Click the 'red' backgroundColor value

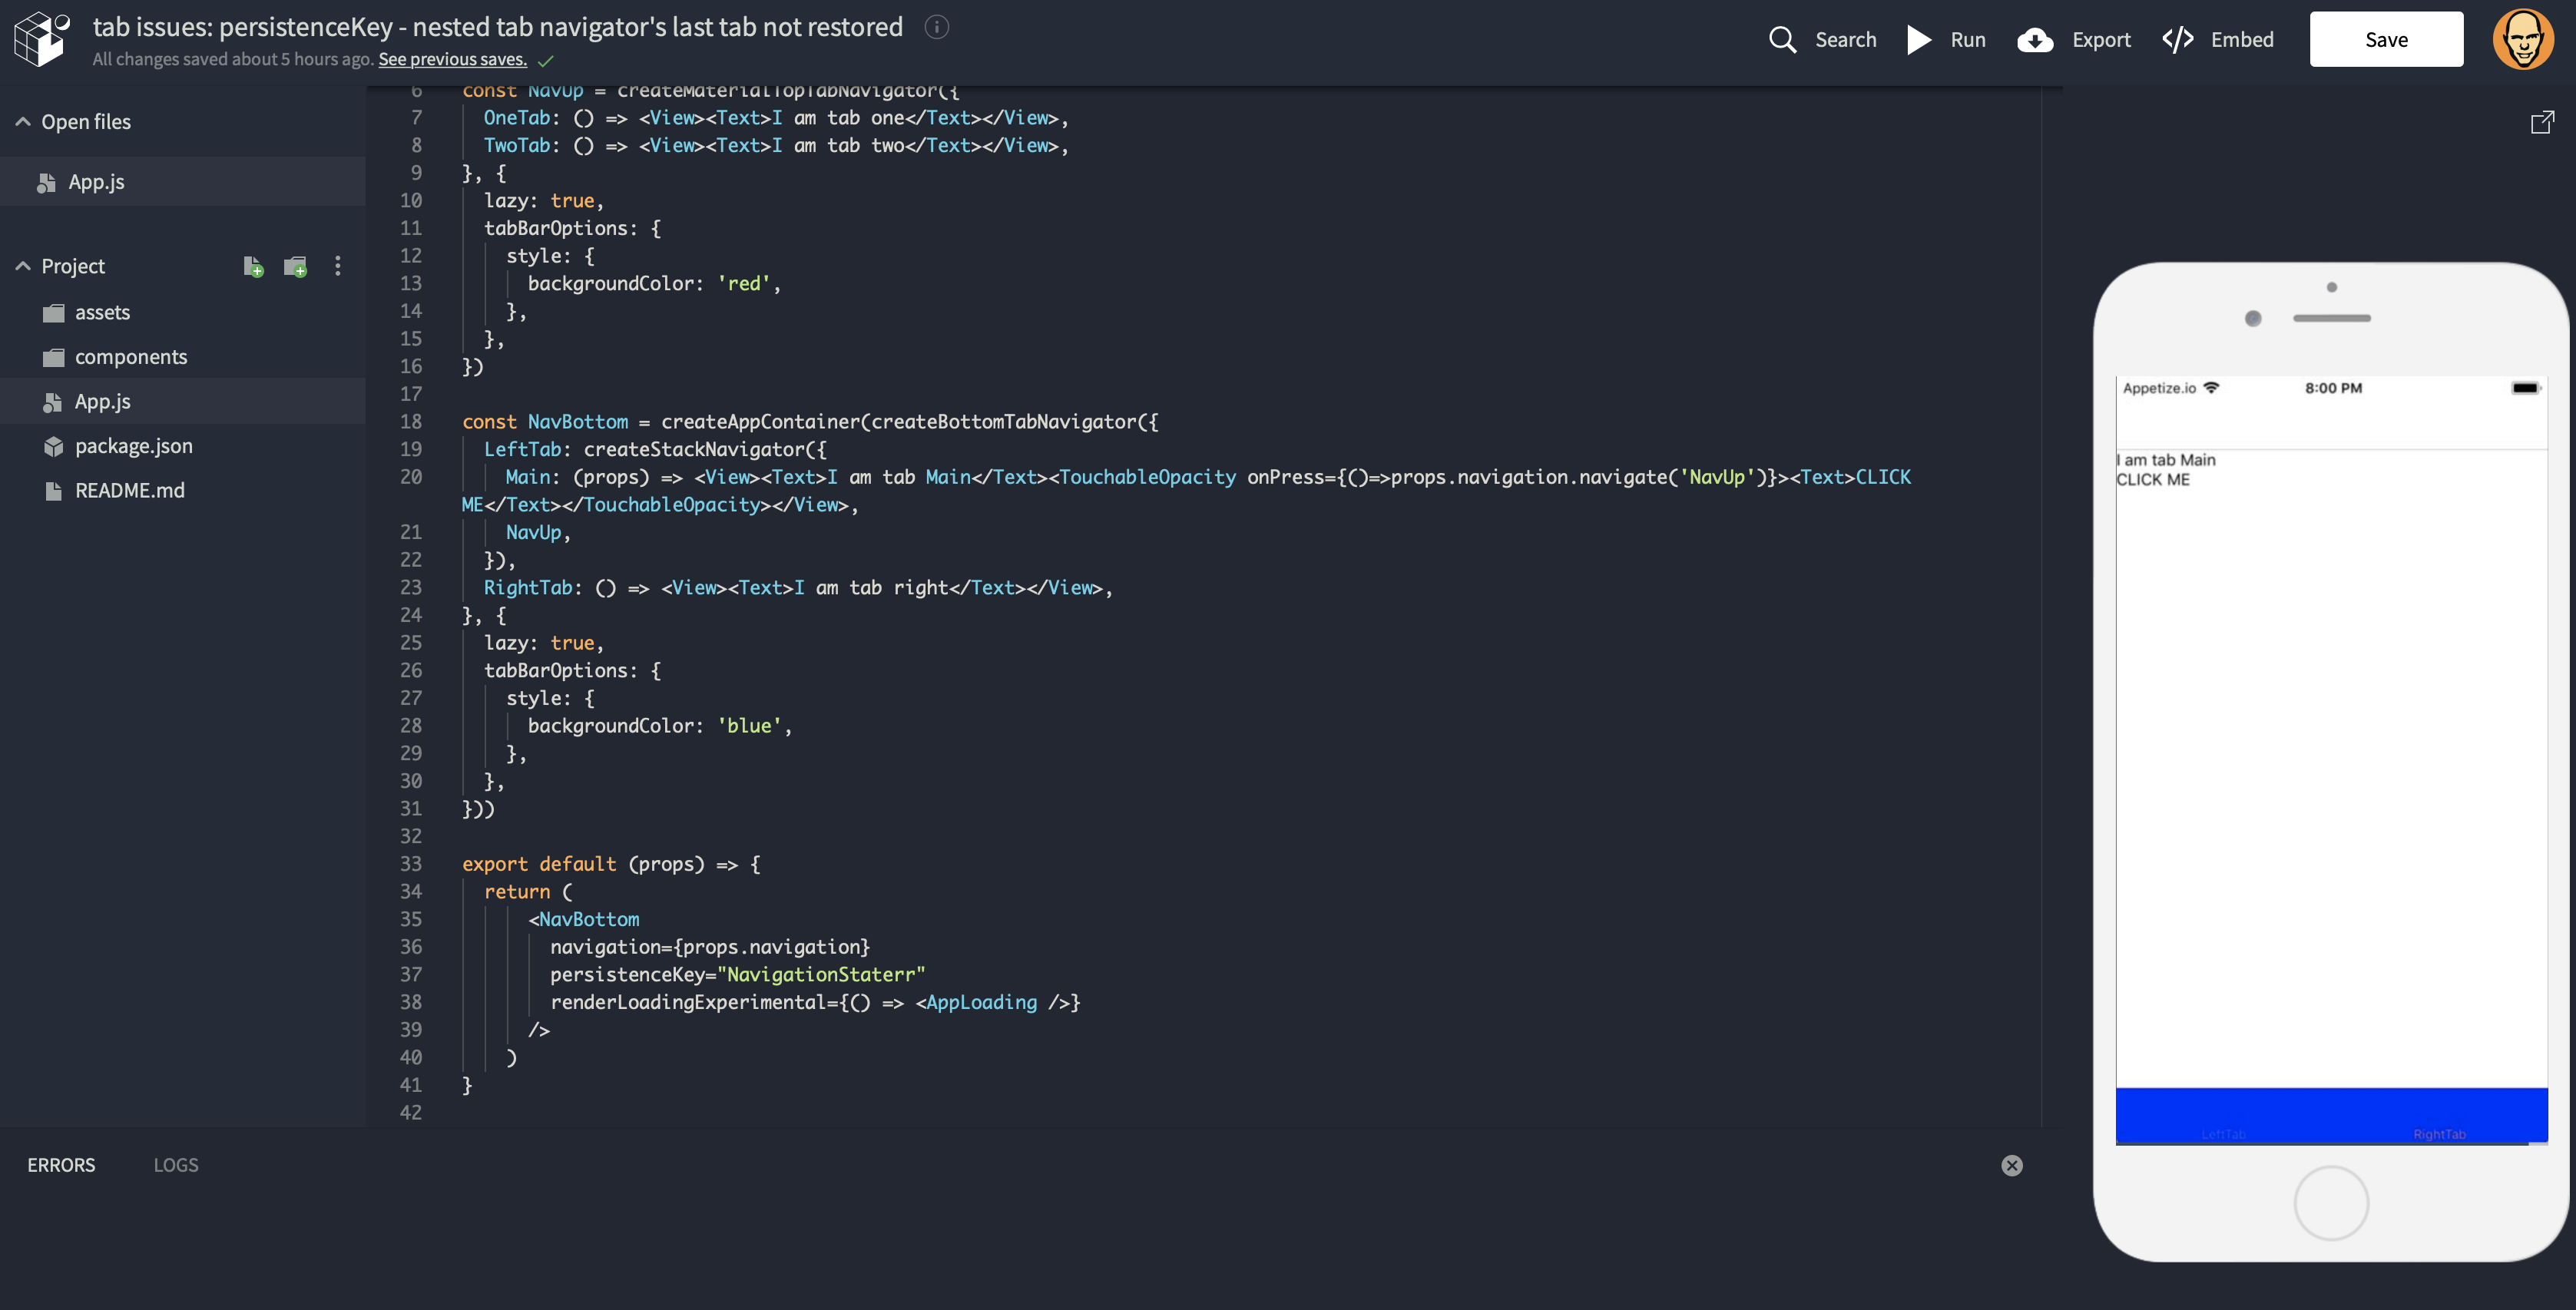pos(743,284)
